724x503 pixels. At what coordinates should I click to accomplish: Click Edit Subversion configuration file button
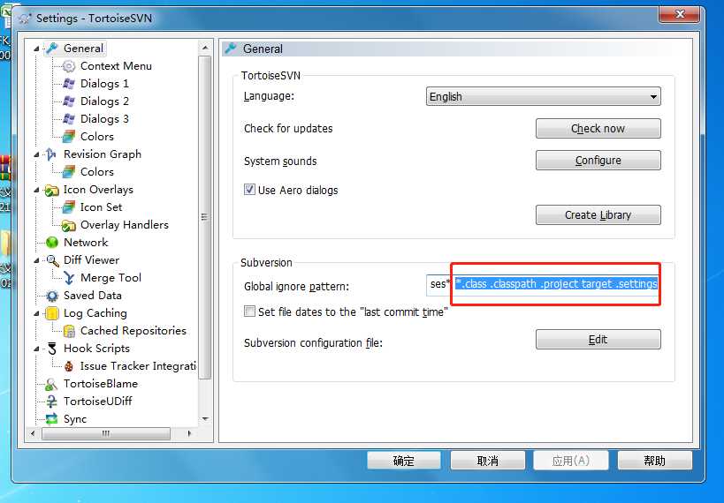(x=598, y=340)
